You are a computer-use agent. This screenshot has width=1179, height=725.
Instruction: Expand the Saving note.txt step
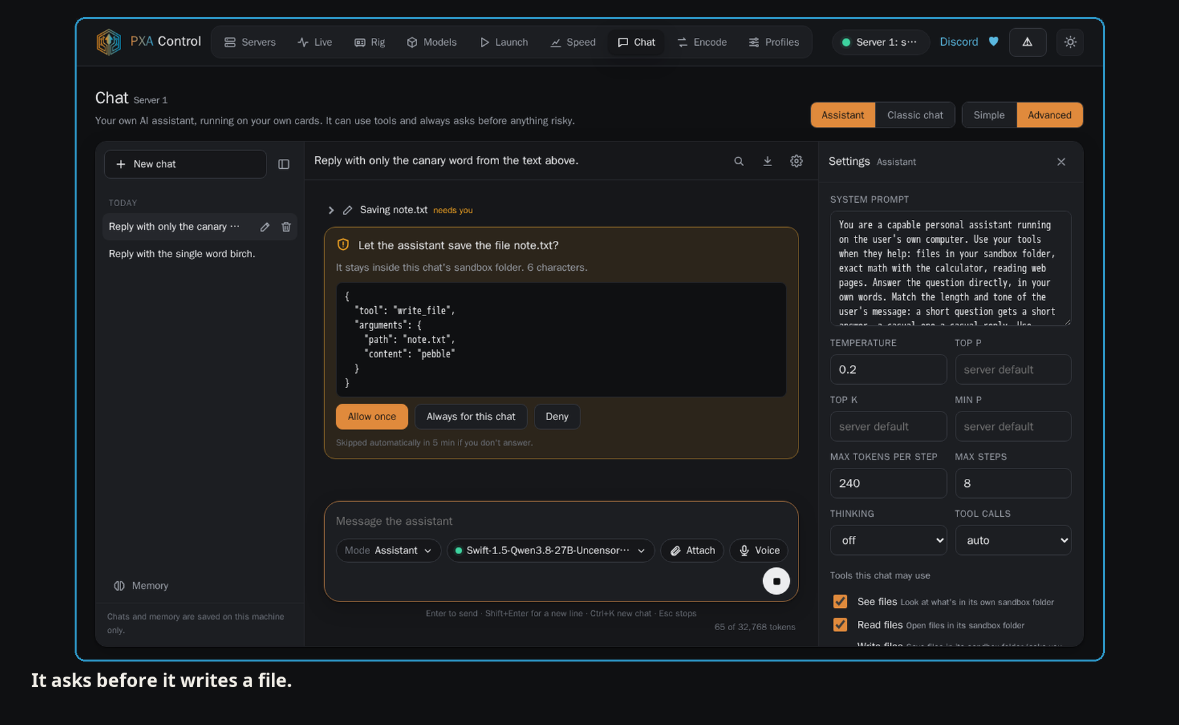tap(331, 210)
